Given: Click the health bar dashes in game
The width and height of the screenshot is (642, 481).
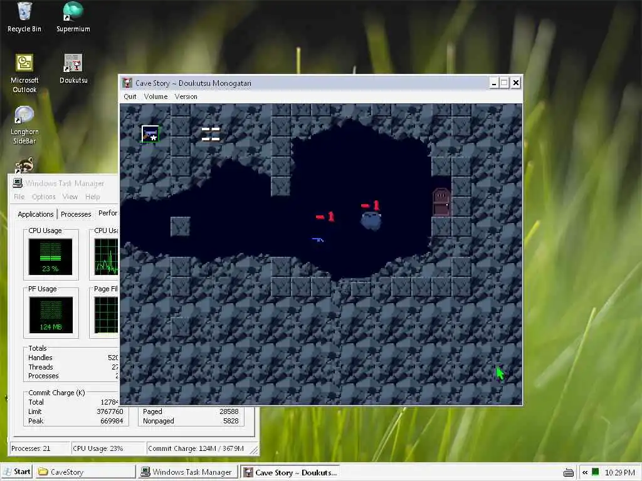Looking at the screenshot, I should 211,134.
